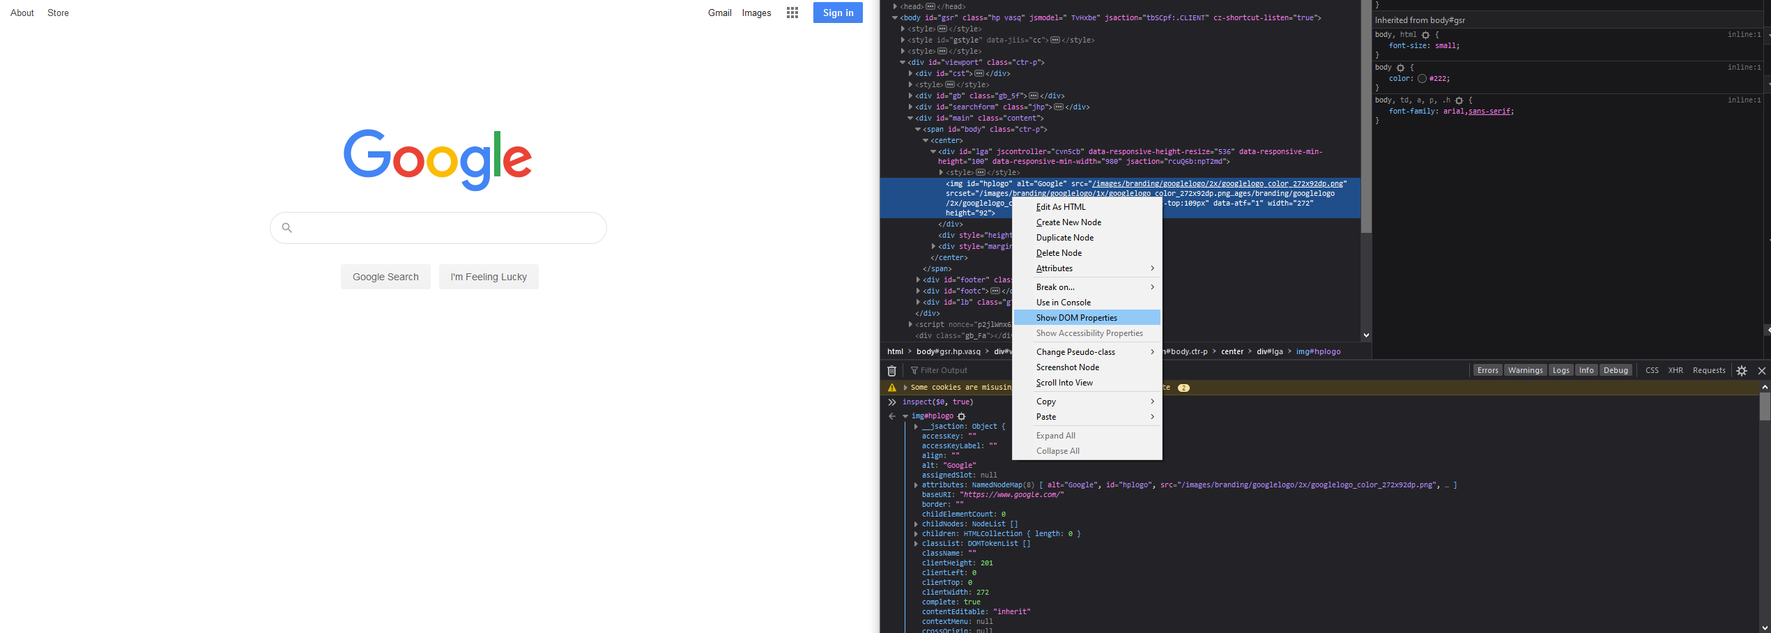
Task: Expand the attributes NamedNodeMap property
Action: pyautogui.click(x=916, y=485)
